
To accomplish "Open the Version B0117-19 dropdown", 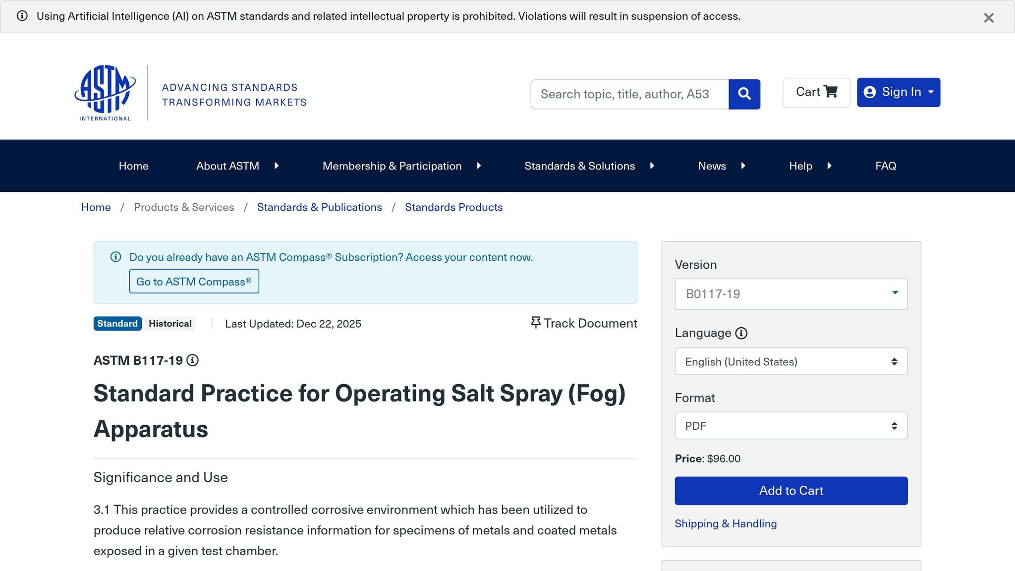I will point(791,294).
